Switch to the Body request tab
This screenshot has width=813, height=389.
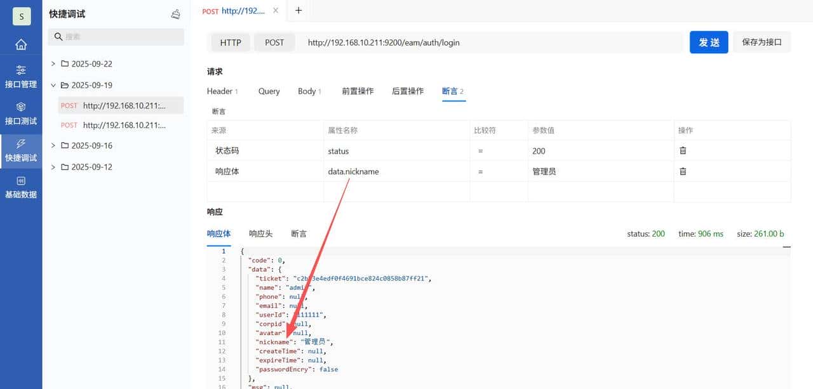[307, 91]
